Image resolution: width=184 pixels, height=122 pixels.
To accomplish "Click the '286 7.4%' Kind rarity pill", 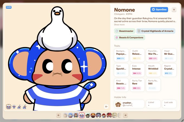I will 121,88.
